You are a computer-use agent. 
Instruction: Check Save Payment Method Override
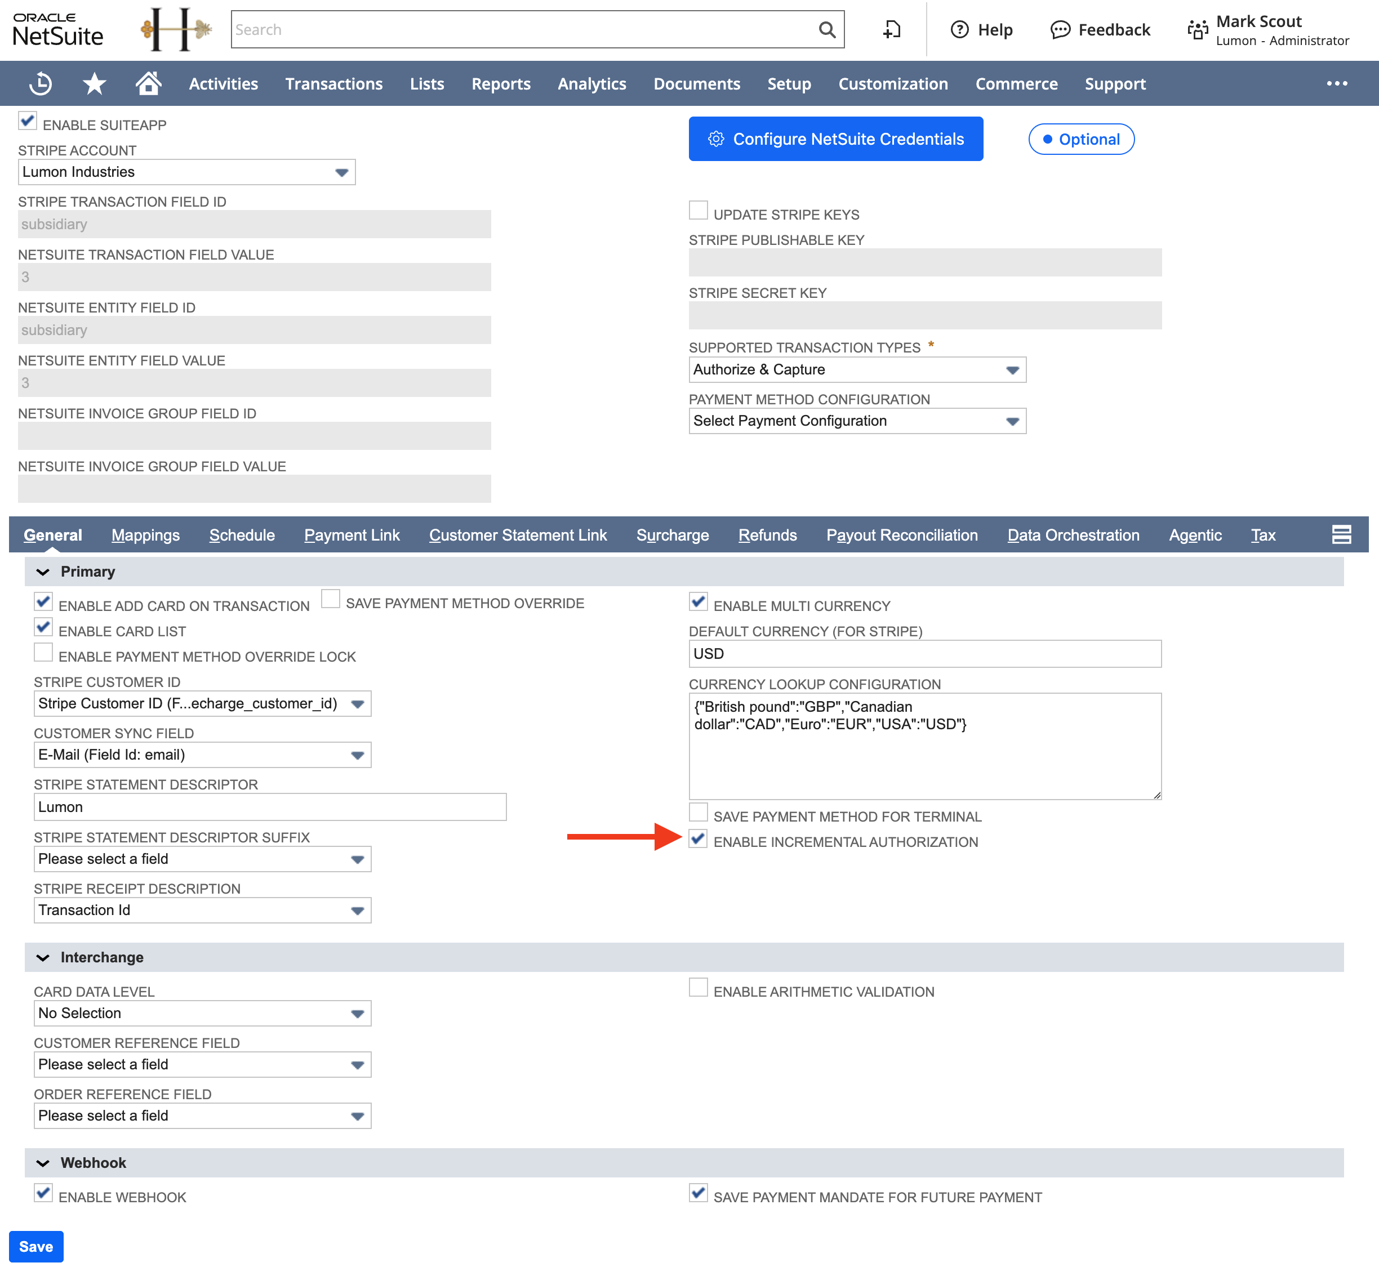tap(331, 599)
